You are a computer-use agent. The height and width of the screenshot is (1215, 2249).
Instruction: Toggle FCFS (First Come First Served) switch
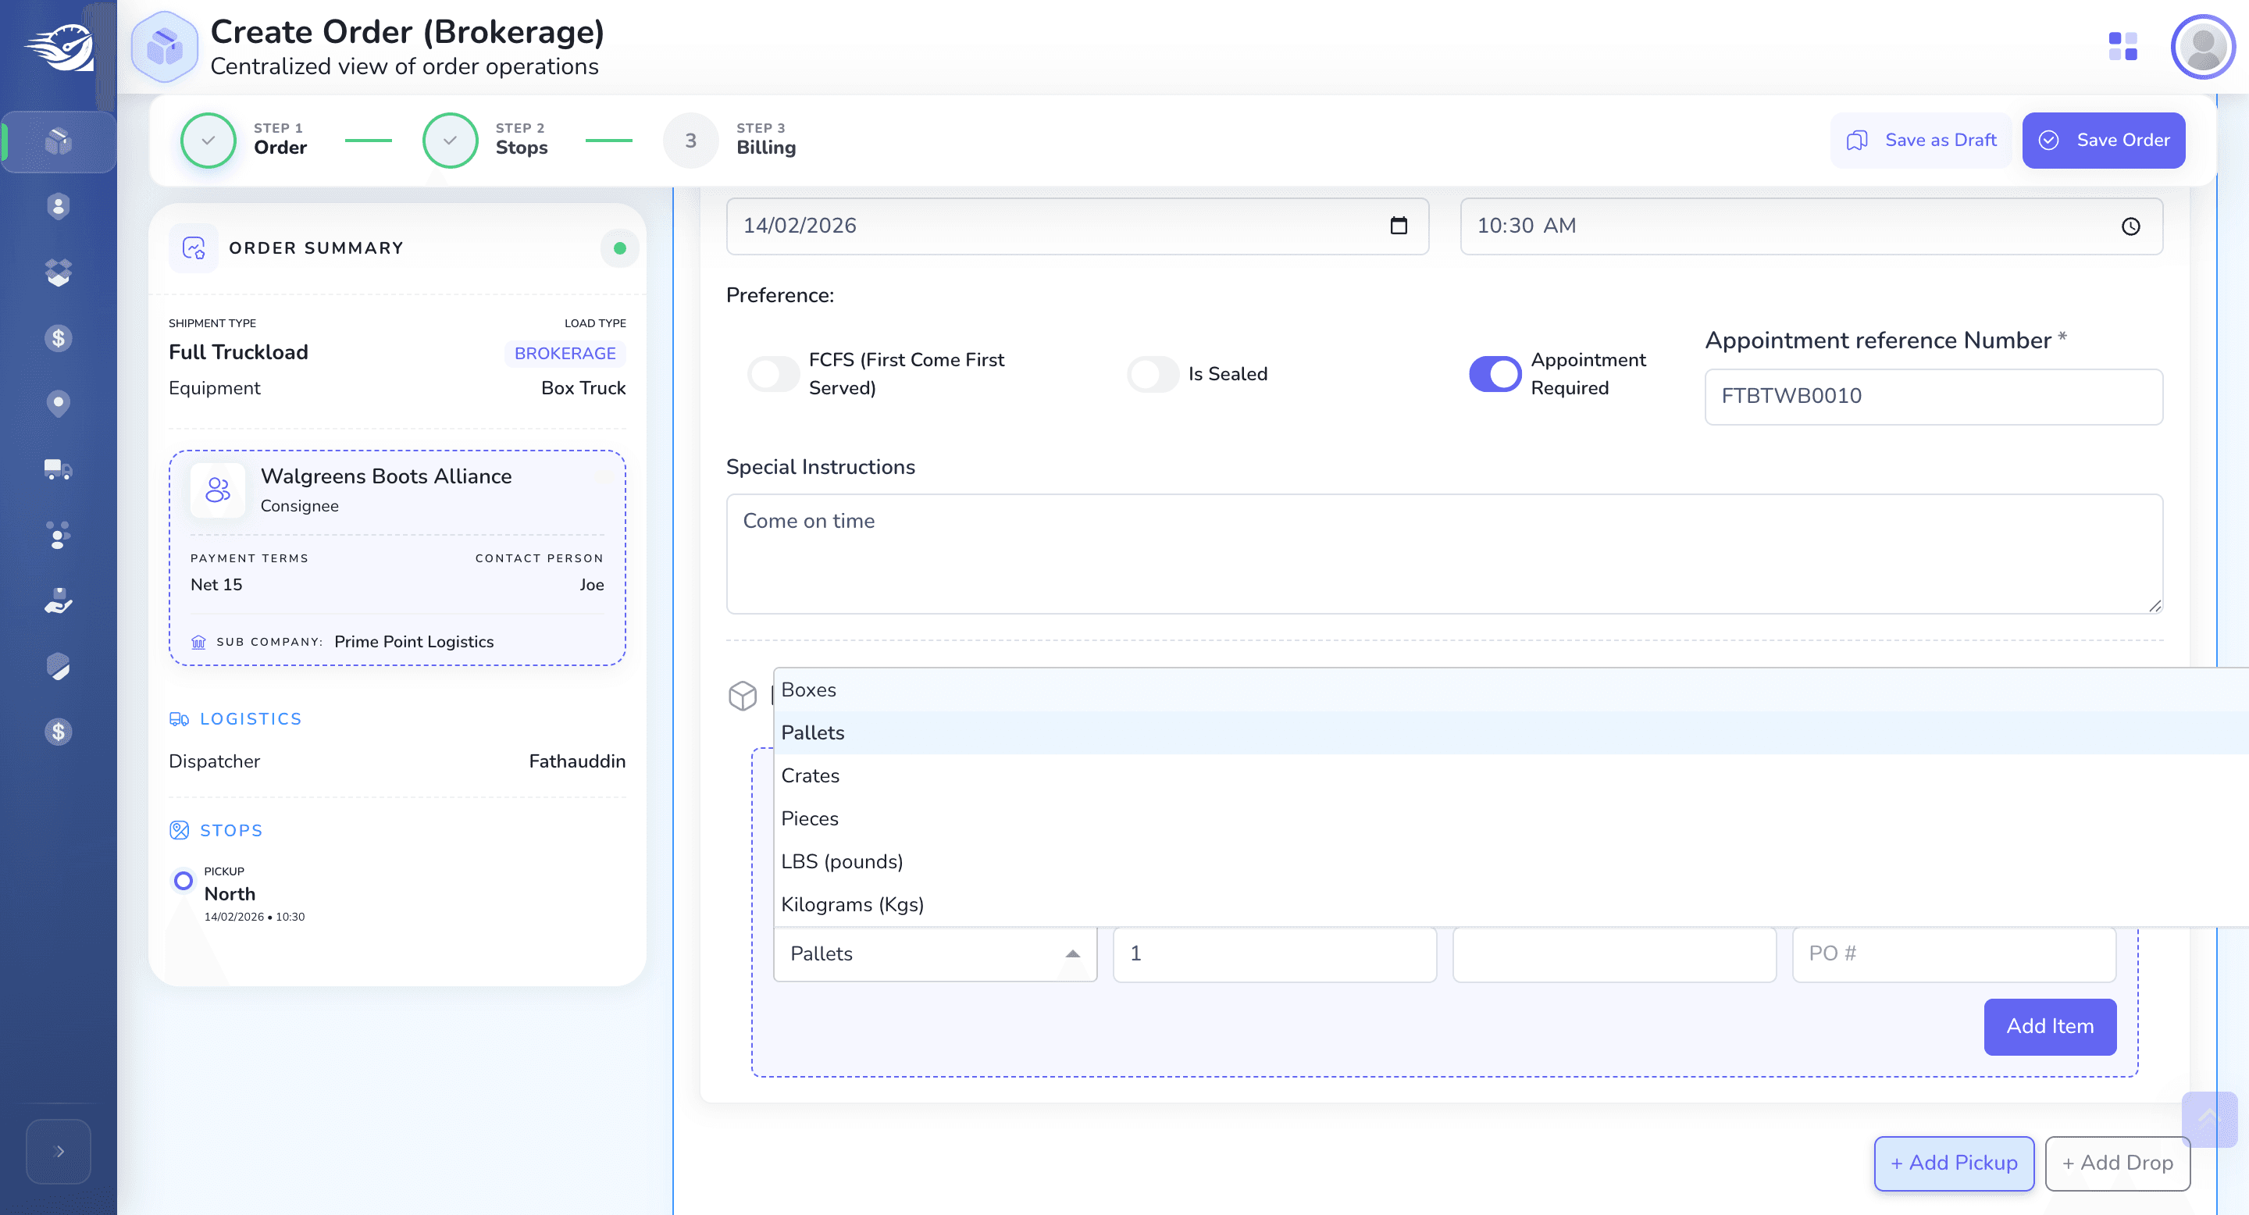(774, 373)
